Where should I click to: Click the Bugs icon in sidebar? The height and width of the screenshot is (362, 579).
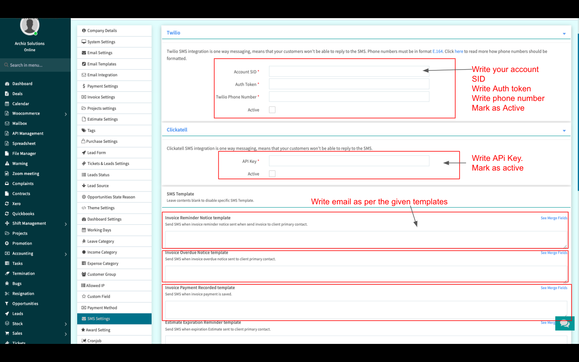pyautogui.click(x=7, y=284)
